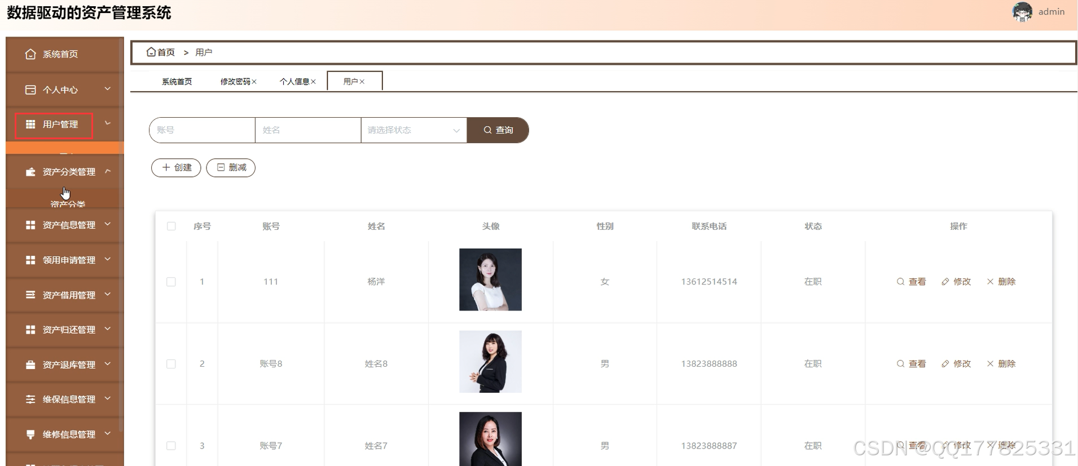Image resolution: width=1078 pixels, height=466 pixels.
Task: Expand the 维保信息管理 menu chevron
Action: click(x=108, y=398)
